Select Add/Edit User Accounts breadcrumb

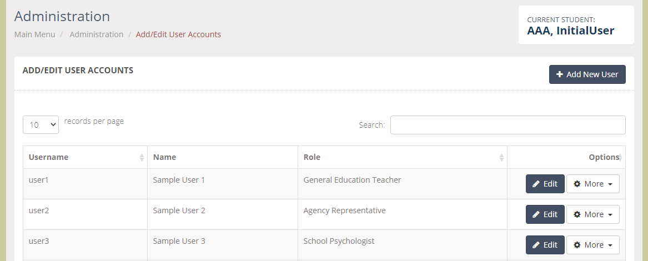tap(178, 34)
